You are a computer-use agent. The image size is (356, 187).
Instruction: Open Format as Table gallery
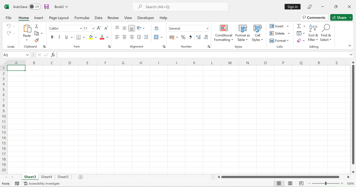tap(243, 33)
